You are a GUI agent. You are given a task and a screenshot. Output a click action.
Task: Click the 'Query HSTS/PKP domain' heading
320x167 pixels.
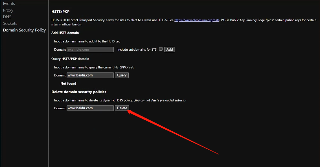(70, 59)
